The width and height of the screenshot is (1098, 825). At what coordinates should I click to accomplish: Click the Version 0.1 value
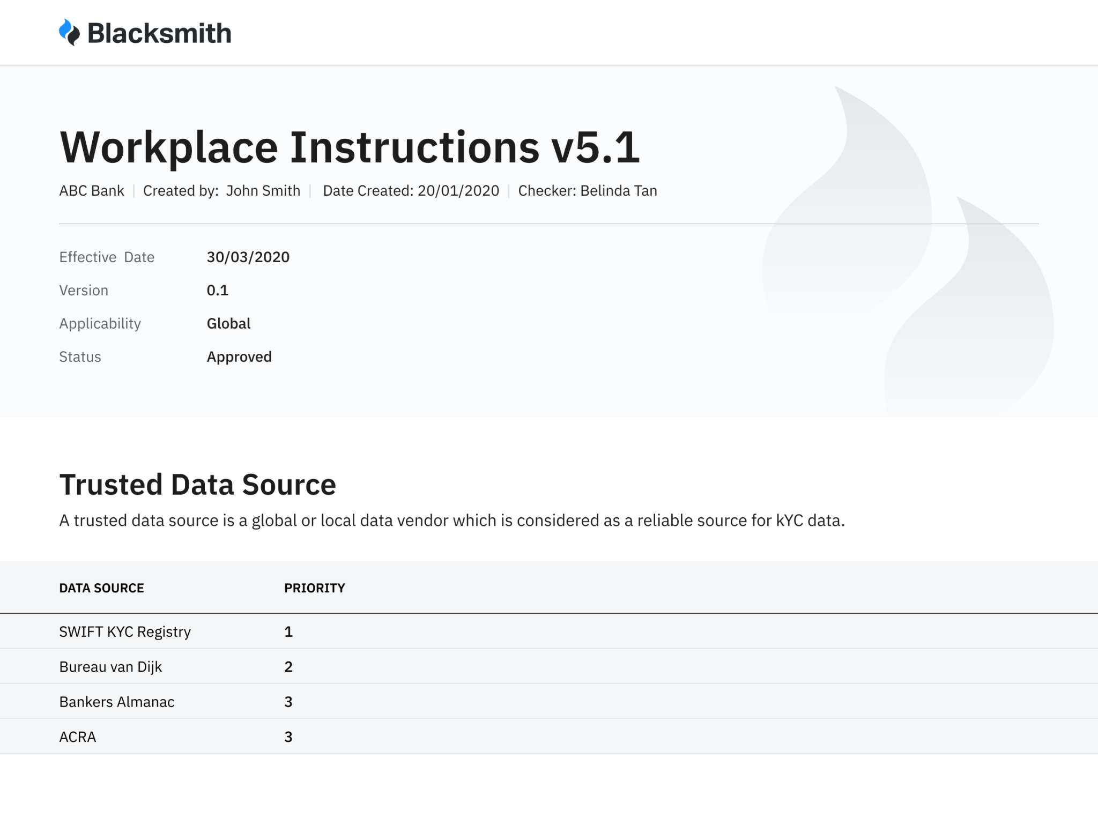pyautogui.click(x=218, y=290)
